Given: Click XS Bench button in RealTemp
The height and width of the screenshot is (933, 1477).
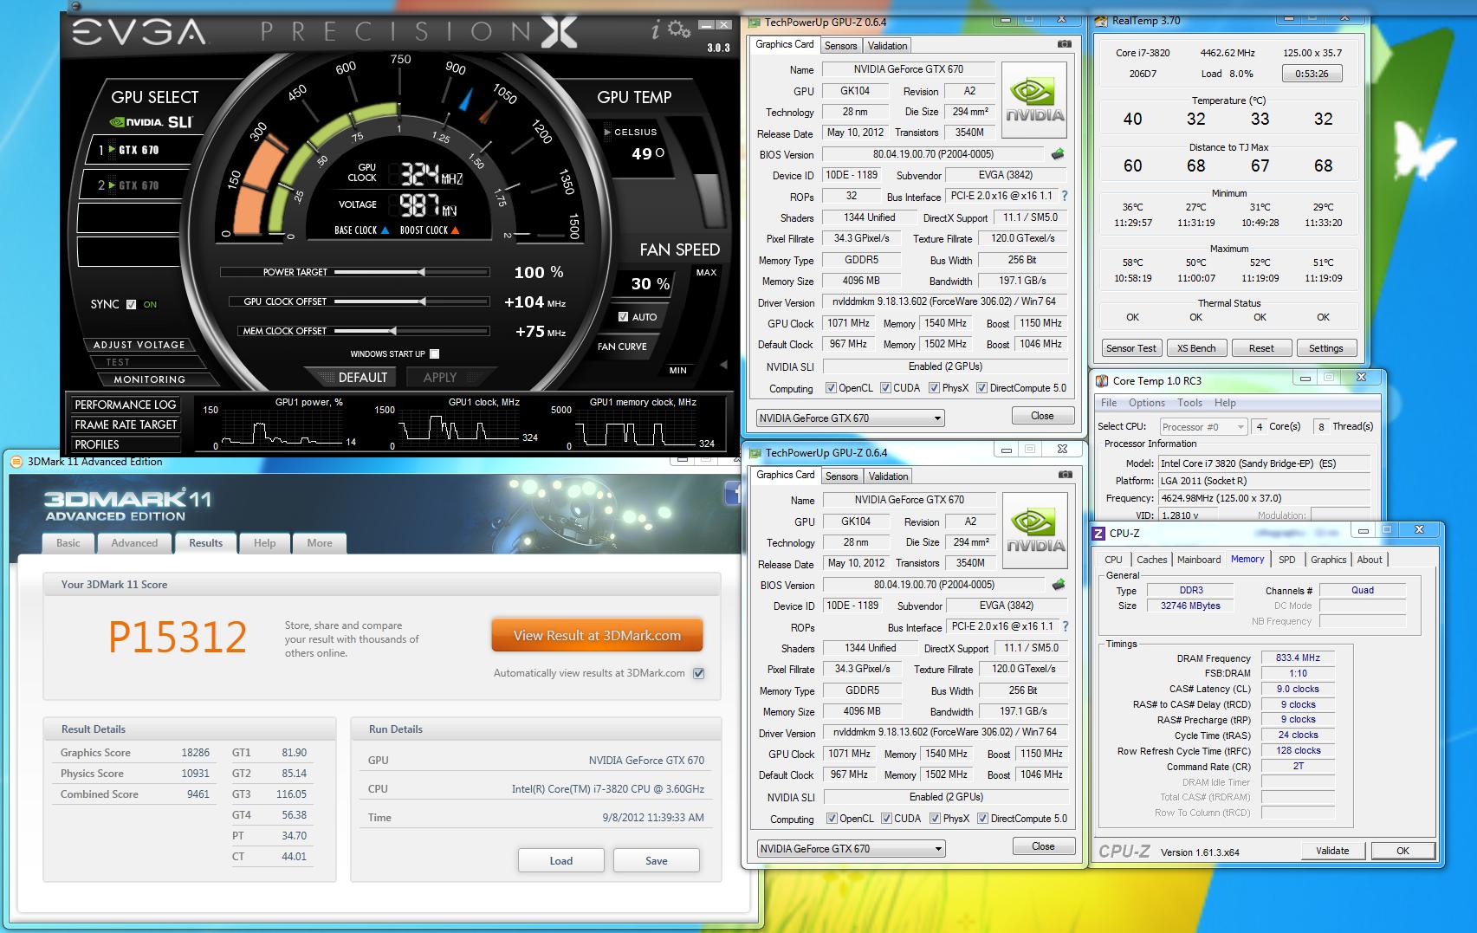Looking at the screenshot, I should point(1196,348).
